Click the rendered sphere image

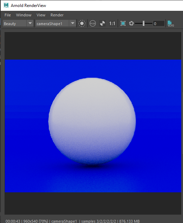pyautogui.click(x=92, y=121)
